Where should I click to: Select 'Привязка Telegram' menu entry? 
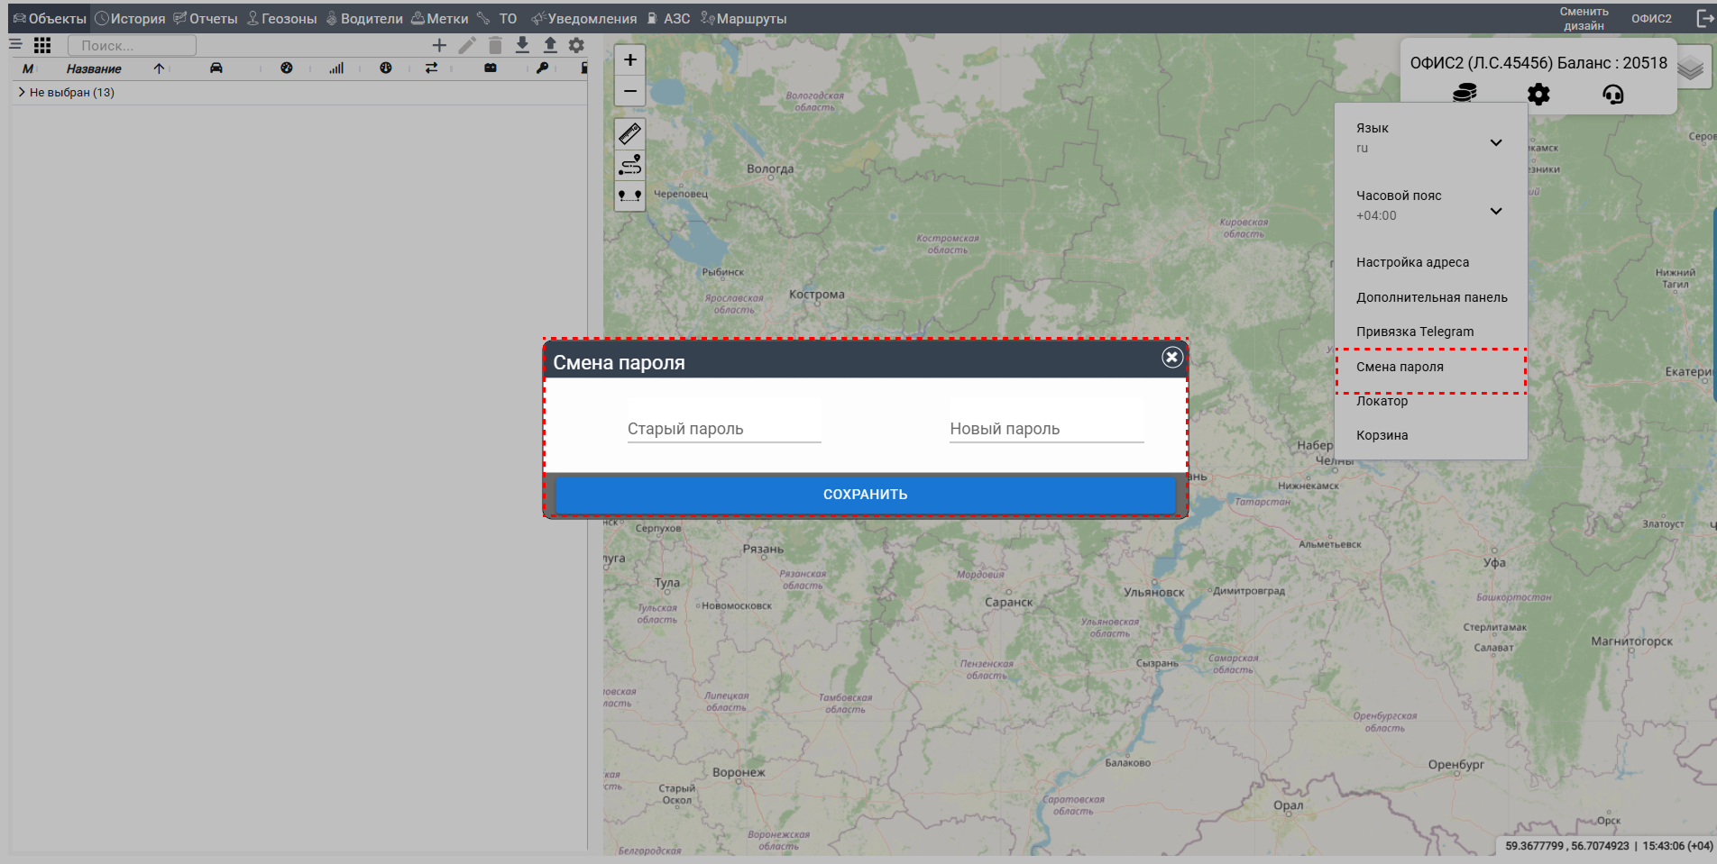pyautogui.click(x=1414, y=332)
